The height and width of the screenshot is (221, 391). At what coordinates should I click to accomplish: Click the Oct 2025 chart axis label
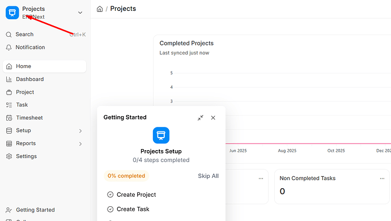[x=336, y=151]
